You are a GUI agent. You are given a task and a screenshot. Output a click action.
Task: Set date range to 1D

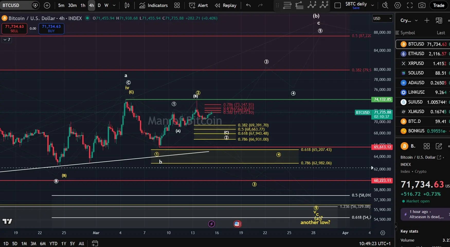[6, 243]
